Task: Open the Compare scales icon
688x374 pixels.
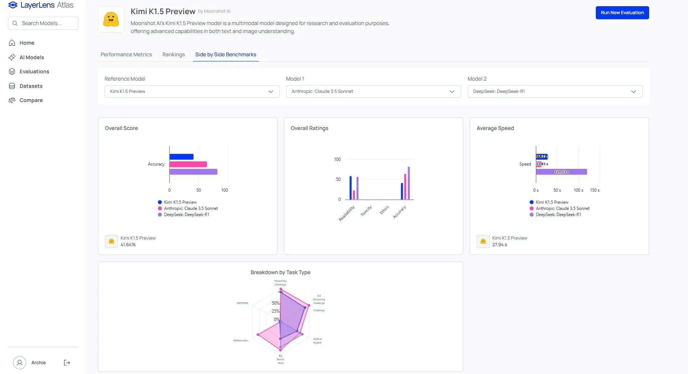Action: [x=12, y=100]
